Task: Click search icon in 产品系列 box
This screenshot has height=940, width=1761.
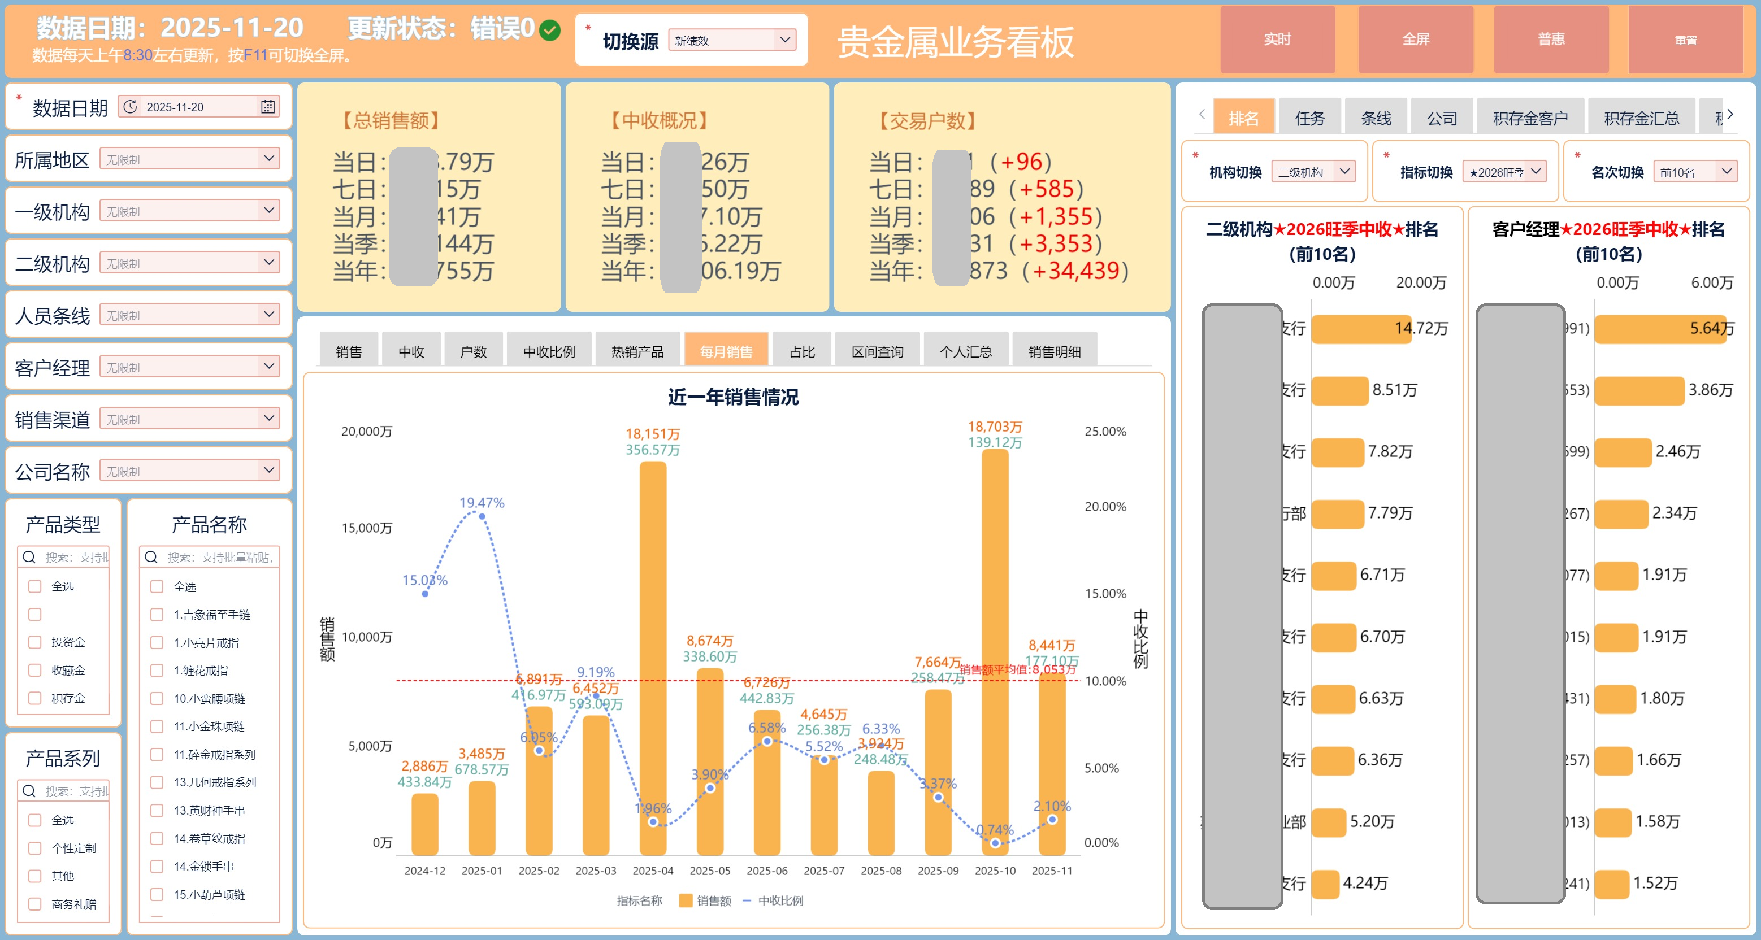Action: tap(29, 790)
